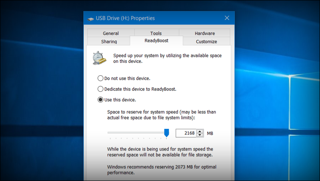Click the 'Space to reserve for system speed' label

(x=162, y=115)
